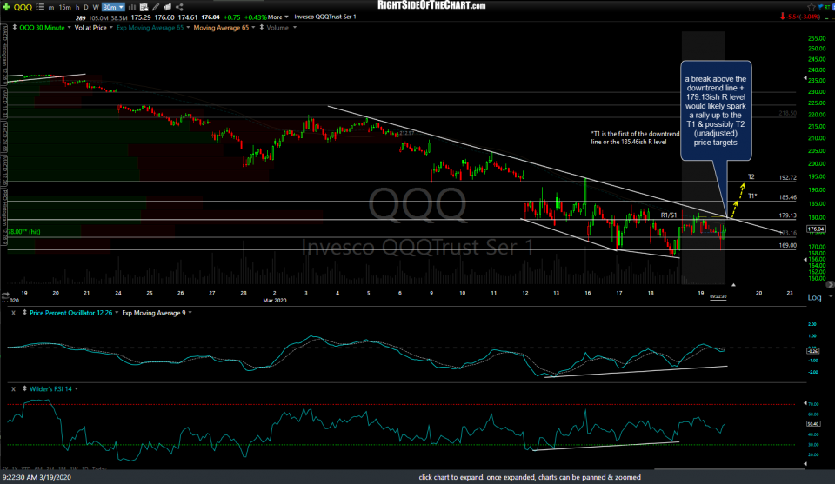The height and width of the screenshot is (484, 835).
Task: Click the small triangle marker under price axis
Action: tap(733, 285)
